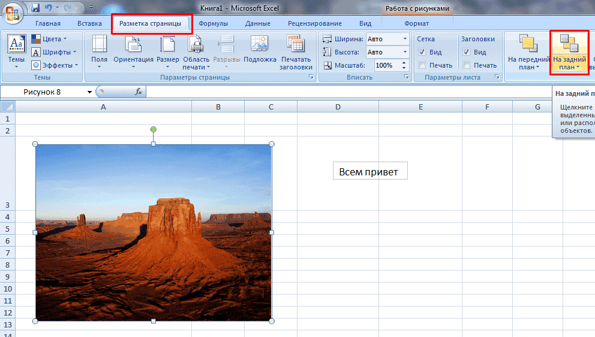Click Bring to Front (На передний план)
Viewport: 595px width, 337px height.
pyautogui.click(x=528, y=51)
